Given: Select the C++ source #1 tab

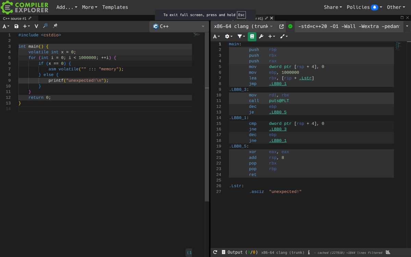Looking at the screenshot, I should (15, 19).
